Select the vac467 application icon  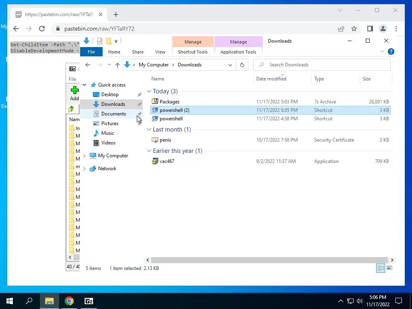[155, 161]
